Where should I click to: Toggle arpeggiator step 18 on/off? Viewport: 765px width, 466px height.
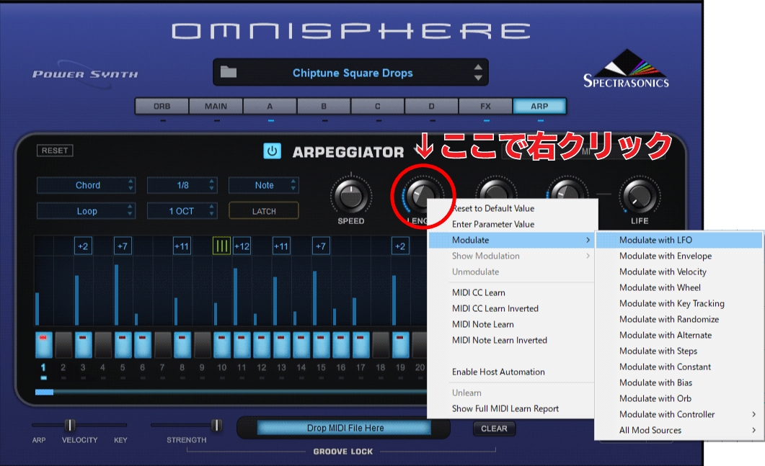[381, 344]
